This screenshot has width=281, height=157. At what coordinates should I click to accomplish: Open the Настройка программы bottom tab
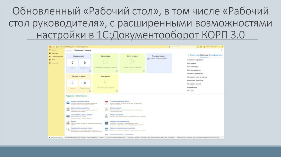click(72, 138)
